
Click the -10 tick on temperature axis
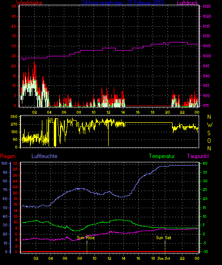click(205, 252)
